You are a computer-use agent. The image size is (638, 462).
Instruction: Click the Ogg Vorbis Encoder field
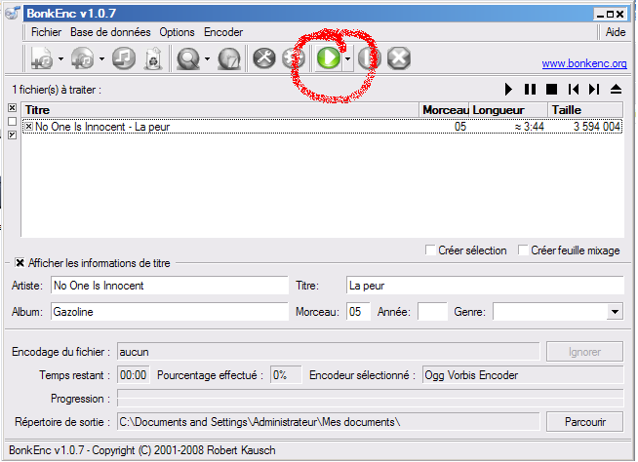pyautogui.click(x=523, y=375)
